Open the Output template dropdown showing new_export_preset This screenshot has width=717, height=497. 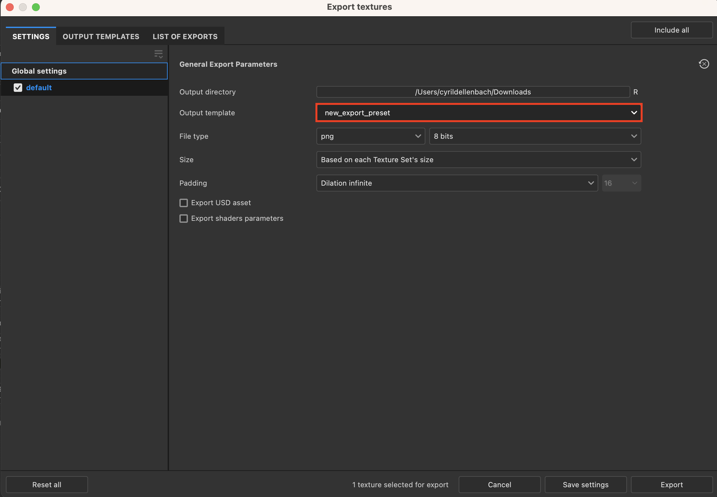478,113
